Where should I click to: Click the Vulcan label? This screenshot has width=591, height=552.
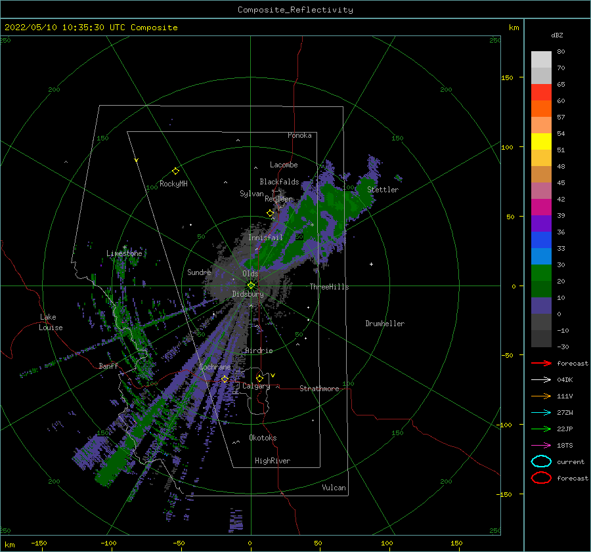(334, 488)
